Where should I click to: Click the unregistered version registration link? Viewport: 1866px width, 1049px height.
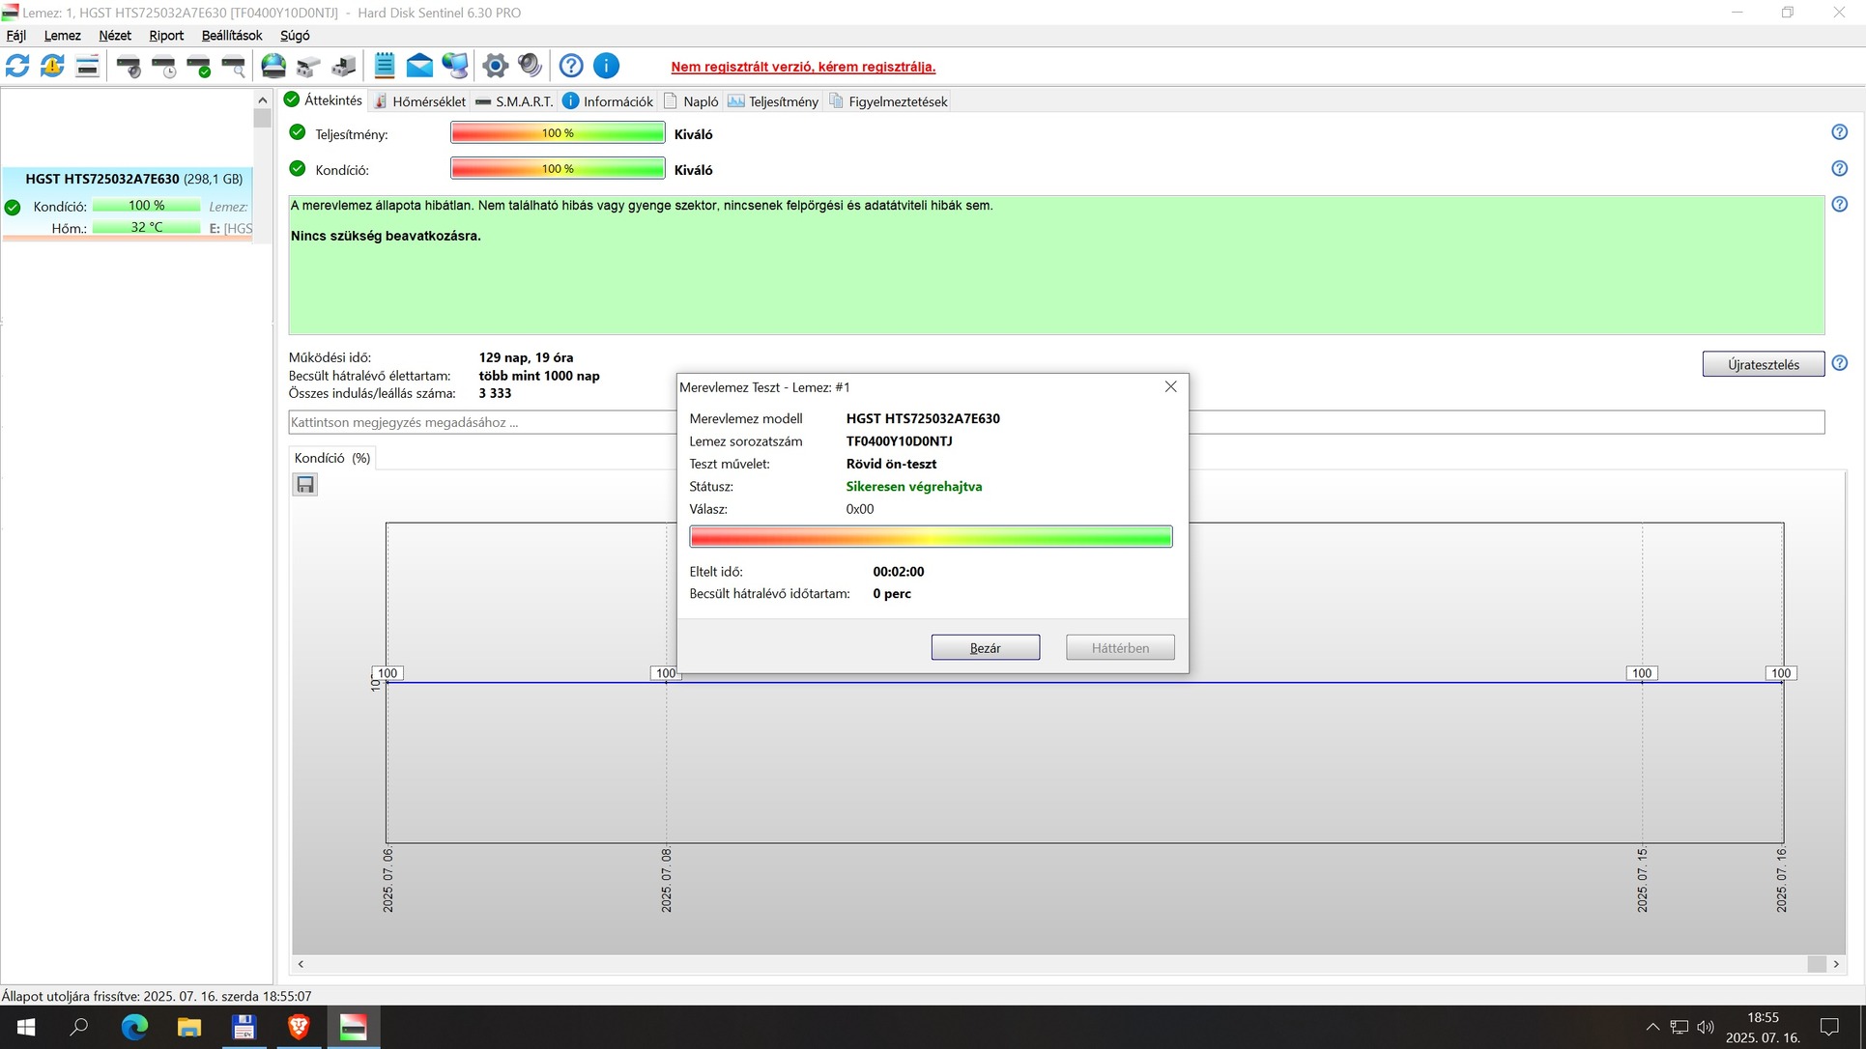point(803,67)
